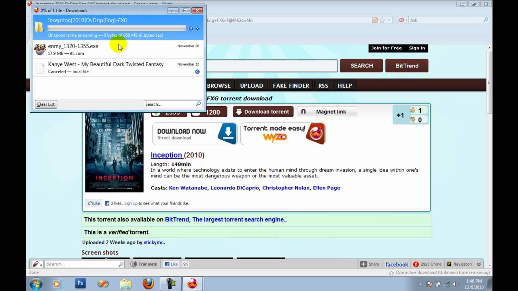The image size is (518, 291).
Task: Click the BitTrend button
Action: (x=407, y=65)
